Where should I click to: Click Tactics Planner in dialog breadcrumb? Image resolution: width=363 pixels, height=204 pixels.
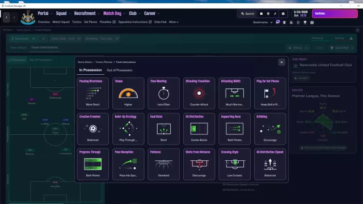104,62
